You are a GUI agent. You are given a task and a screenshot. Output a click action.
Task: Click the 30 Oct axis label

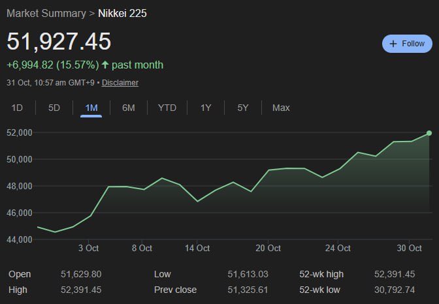click(410, 248)
